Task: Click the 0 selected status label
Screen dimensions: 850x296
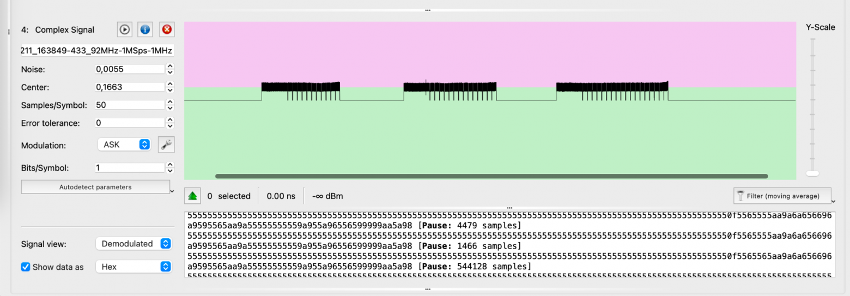Action: (x=229, y=196)
